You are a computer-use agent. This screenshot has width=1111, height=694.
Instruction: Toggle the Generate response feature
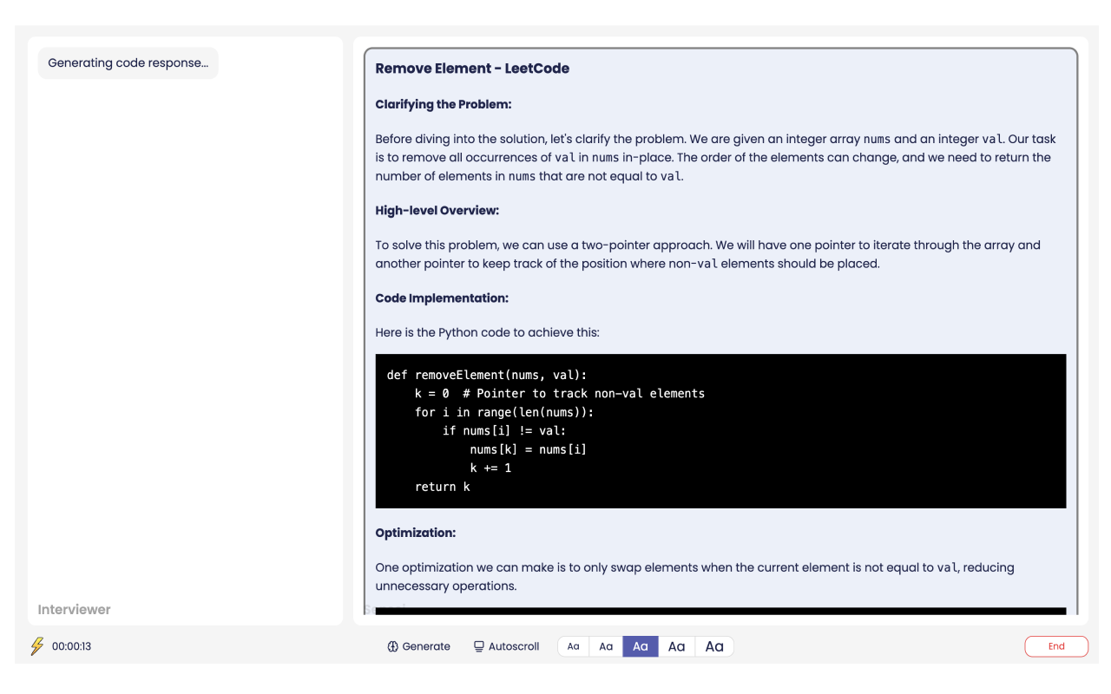point(419,646)
